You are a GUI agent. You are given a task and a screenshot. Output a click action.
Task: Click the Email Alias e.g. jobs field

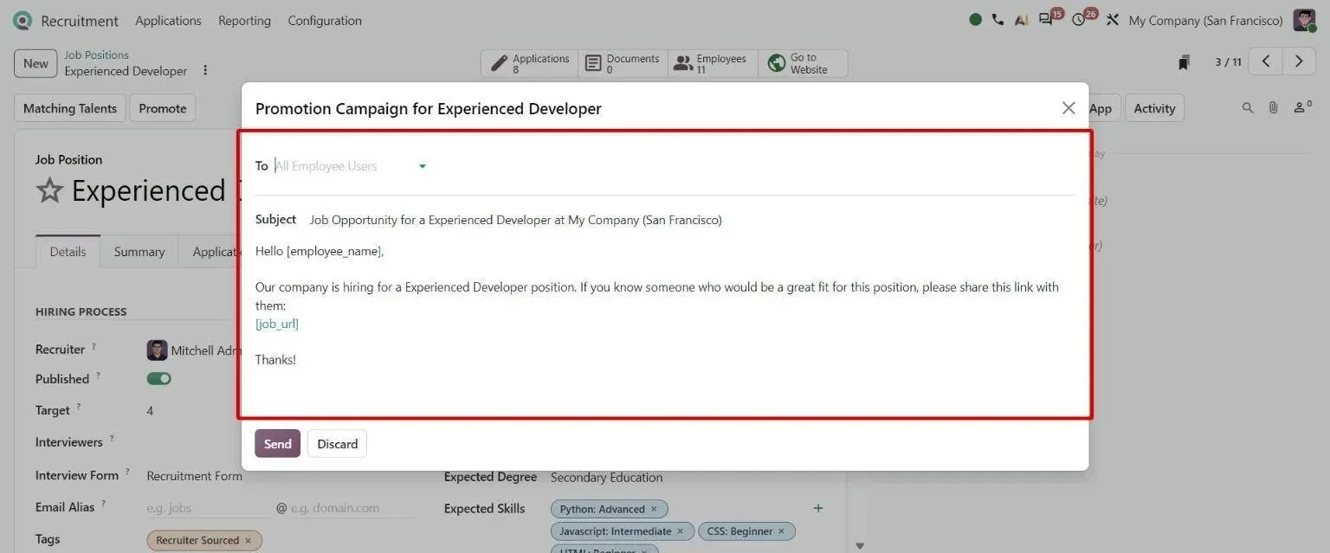[x=208, y=508]
